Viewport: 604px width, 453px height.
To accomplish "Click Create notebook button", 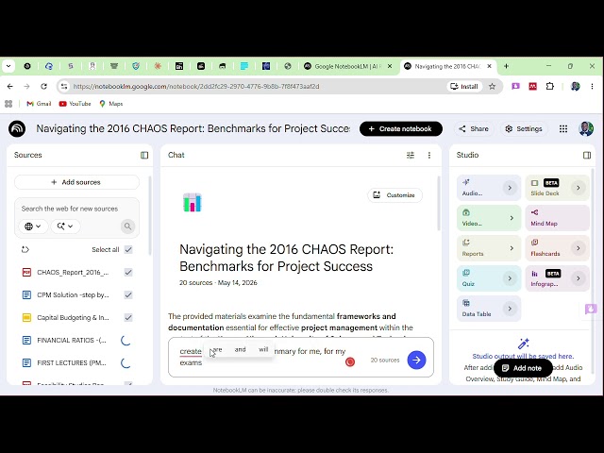I will click(x=400, y=128).
